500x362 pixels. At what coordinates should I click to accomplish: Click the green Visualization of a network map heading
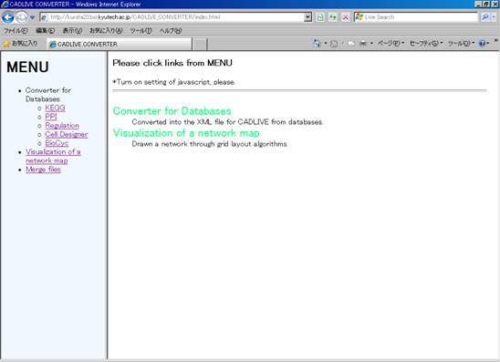click(186, 133)
